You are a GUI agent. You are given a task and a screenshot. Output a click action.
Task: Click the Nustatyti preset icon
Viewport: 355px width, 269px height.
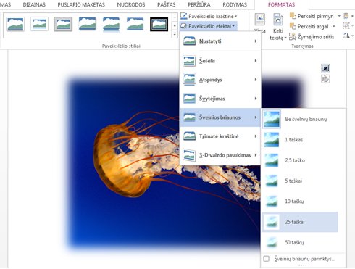pos(189,41)
